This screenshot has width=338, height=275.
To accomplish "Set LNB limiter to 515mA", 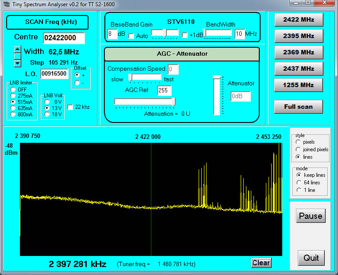I will (x=13, y=102).
